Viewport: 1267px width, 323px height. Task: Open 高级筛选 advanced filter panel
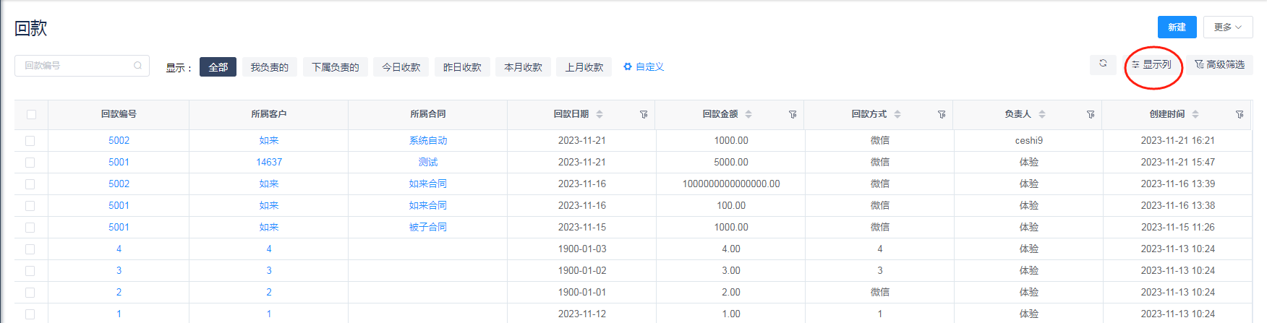click(x=1220, y=65)
